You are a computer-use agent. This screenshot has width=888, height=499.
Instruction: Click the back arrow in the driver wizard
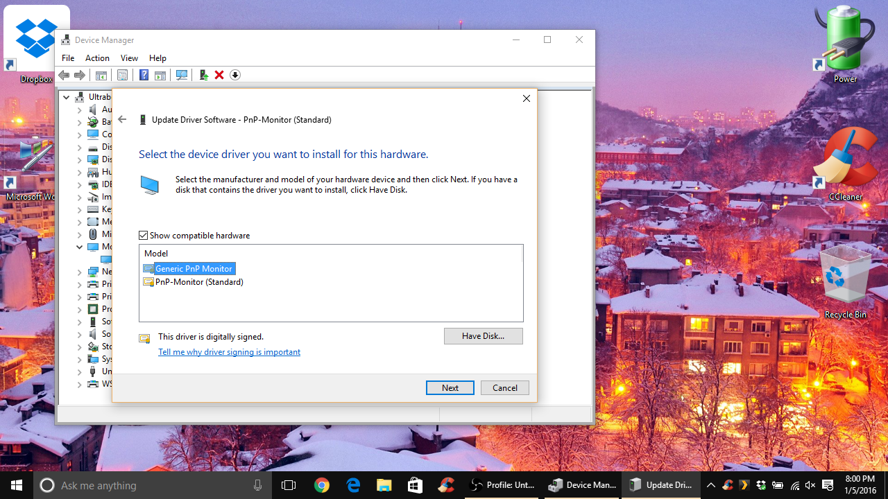(x=122, y=120)
